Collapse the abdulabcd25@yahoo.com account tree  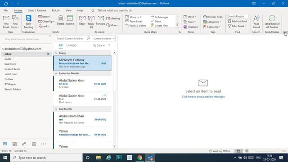(3, 49)
